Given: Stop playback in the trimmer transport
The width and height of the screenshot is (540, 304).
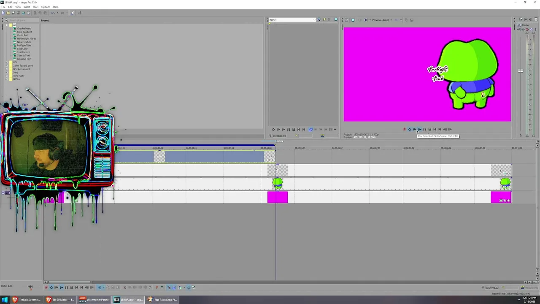Looking at the screenshot, I should pyautogui.click(x=294, y=129).
